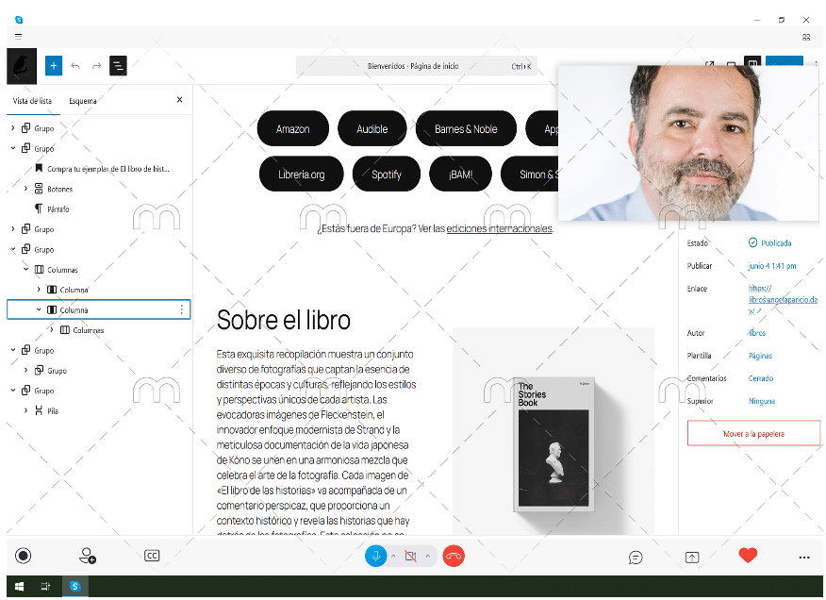Collapse the Grupo containing Botones
826x600 pixels.
tap(13, 148)
